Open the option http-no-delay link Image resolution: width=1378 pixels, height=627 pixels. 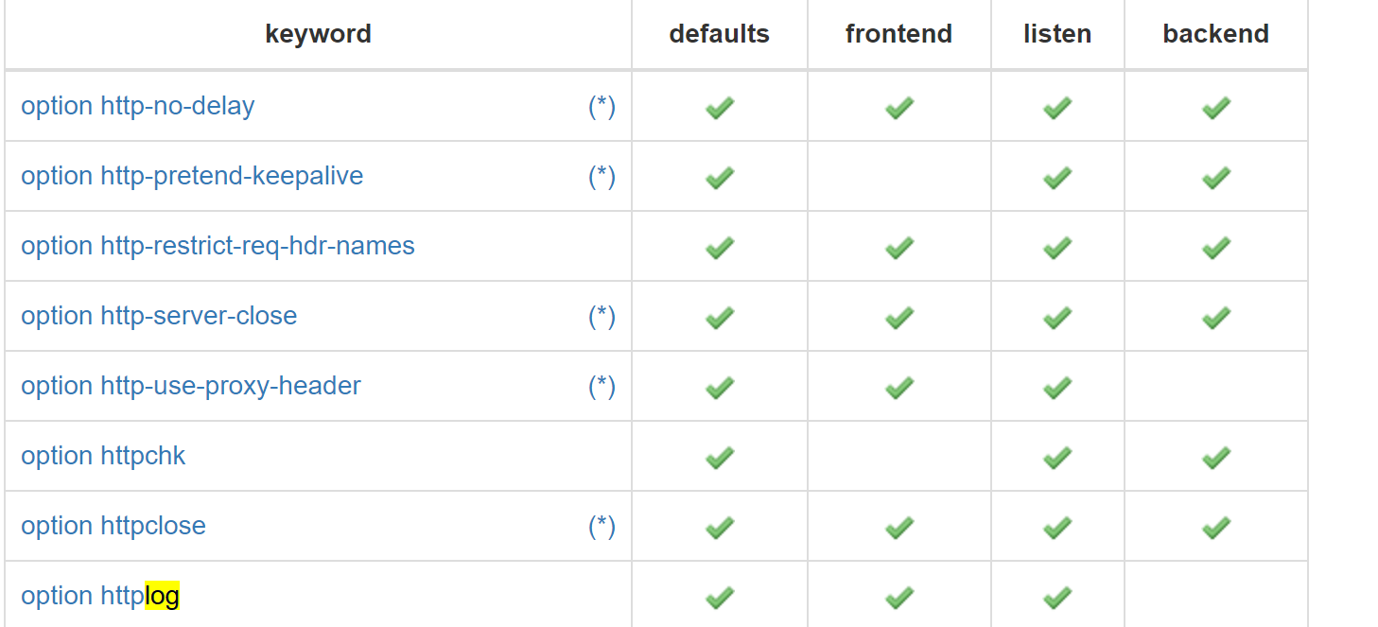(x=138, y=106)
